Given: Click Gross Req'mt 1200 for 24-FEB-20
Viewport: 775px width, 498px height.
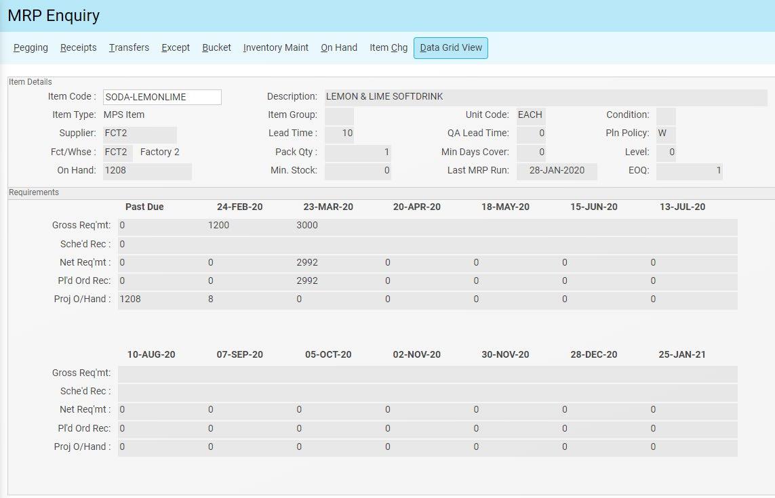Looking at the screenshot, I should coord(218,225).
